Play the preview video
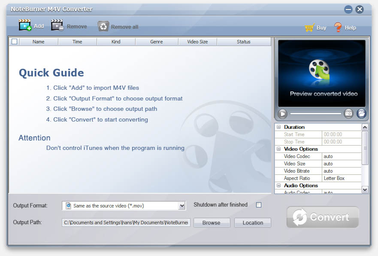Viewport: 378px width, 256px height. (282, 114)
